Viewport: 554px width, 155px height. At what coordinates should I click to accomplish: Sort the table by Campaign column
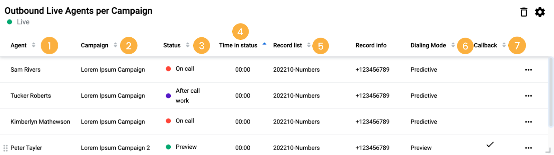115,45
